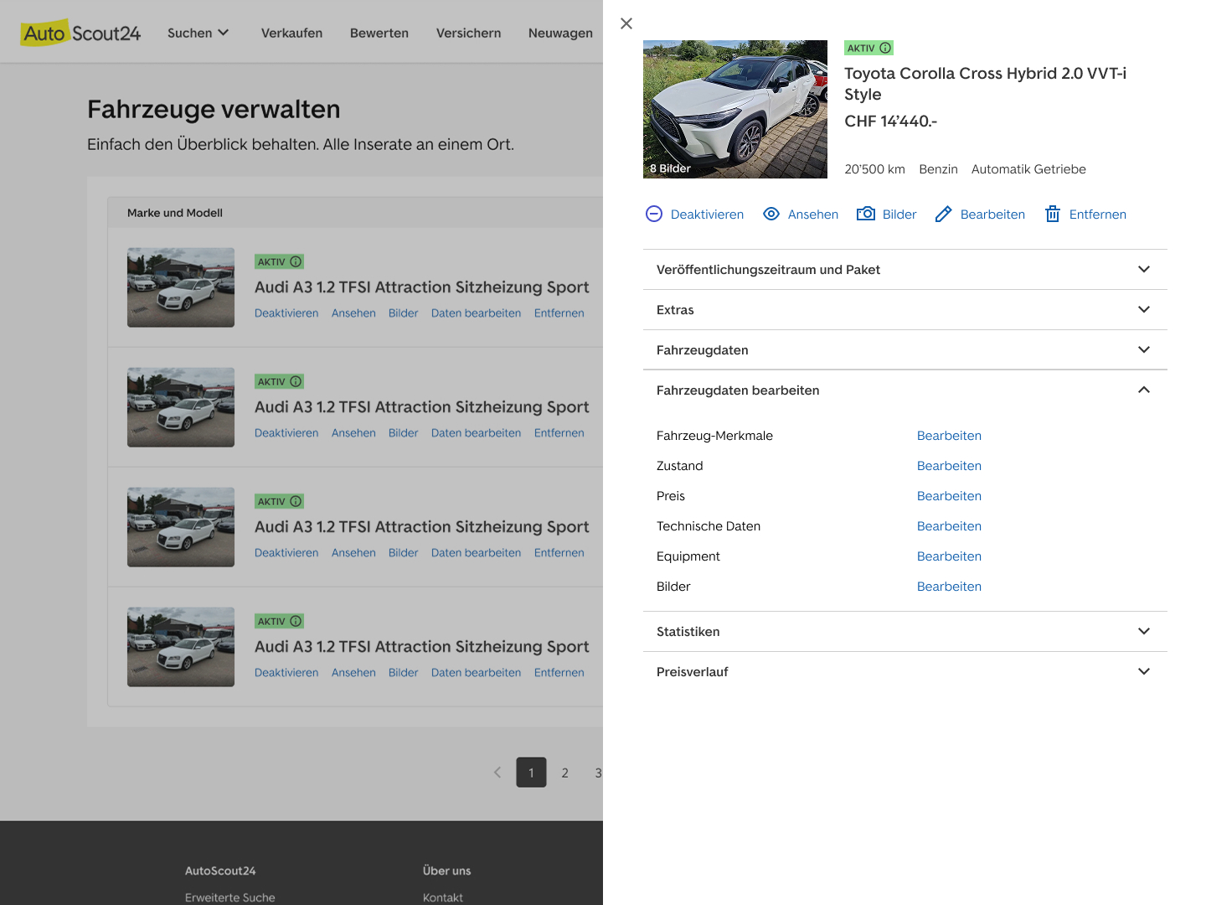Click the Toyota Corolla Cross Hybrid title

pos(985,84)
